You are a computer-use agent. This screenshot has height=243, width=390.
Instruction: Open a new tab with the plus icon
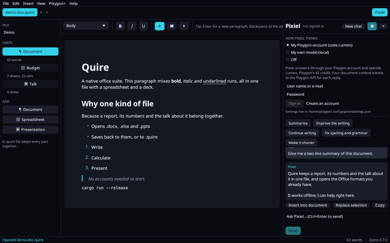tap(47, 12)
